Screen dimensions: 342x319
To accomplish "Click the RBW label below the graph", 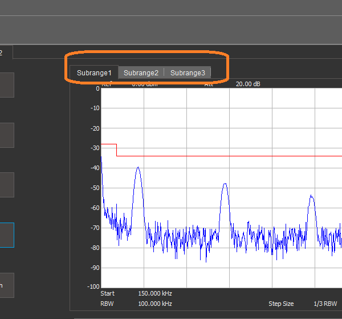I will tap(107, 304).
